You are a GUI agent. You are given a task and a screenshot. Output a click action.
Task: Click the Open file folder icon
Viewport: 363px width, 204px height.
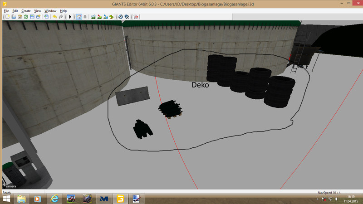coord(14,17)
